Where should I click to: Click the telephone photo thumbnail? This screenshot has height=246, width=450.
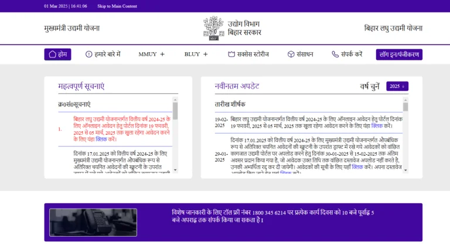[93, 223]
